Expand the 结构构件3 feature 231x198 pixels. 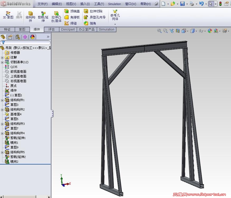click(2, 124)
